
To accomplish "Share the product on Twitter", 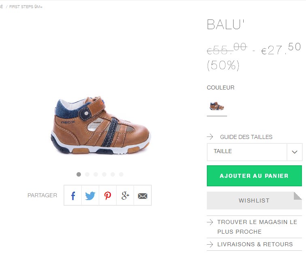I will pos(90,196).
